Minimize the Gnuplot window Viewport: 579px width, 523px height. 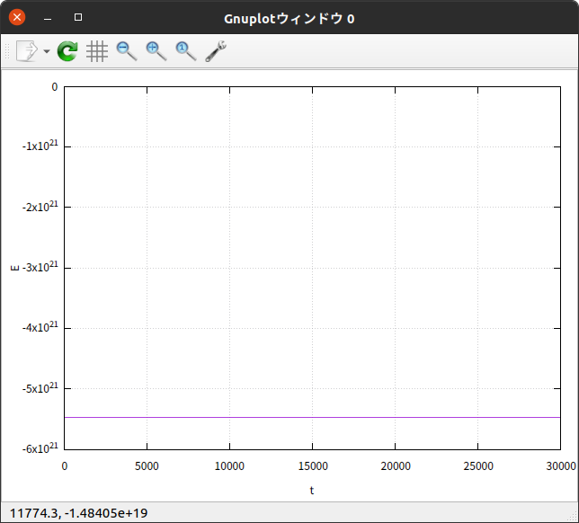(x=48, y=19)
